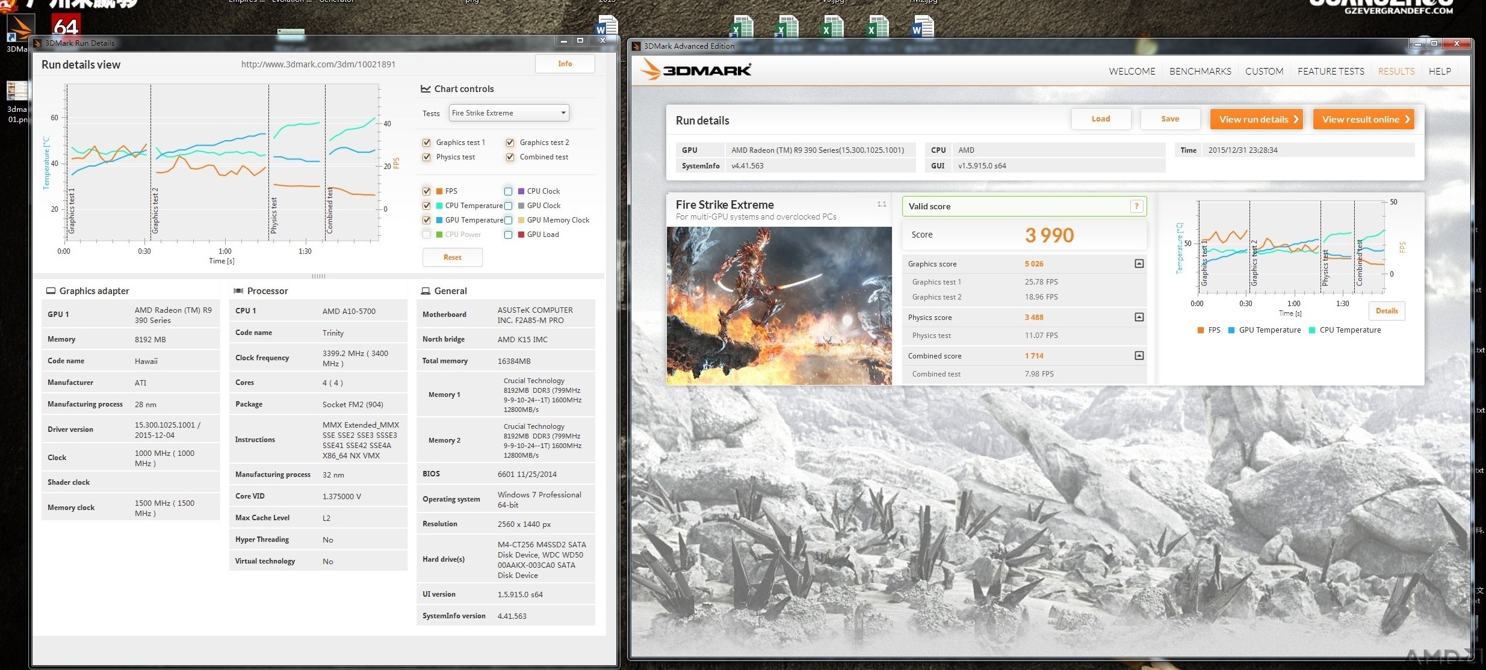Enable the GPU Memory Clock checkbox
The height and width of the screenshot is (670, 1486).
(x=509, y=220)
